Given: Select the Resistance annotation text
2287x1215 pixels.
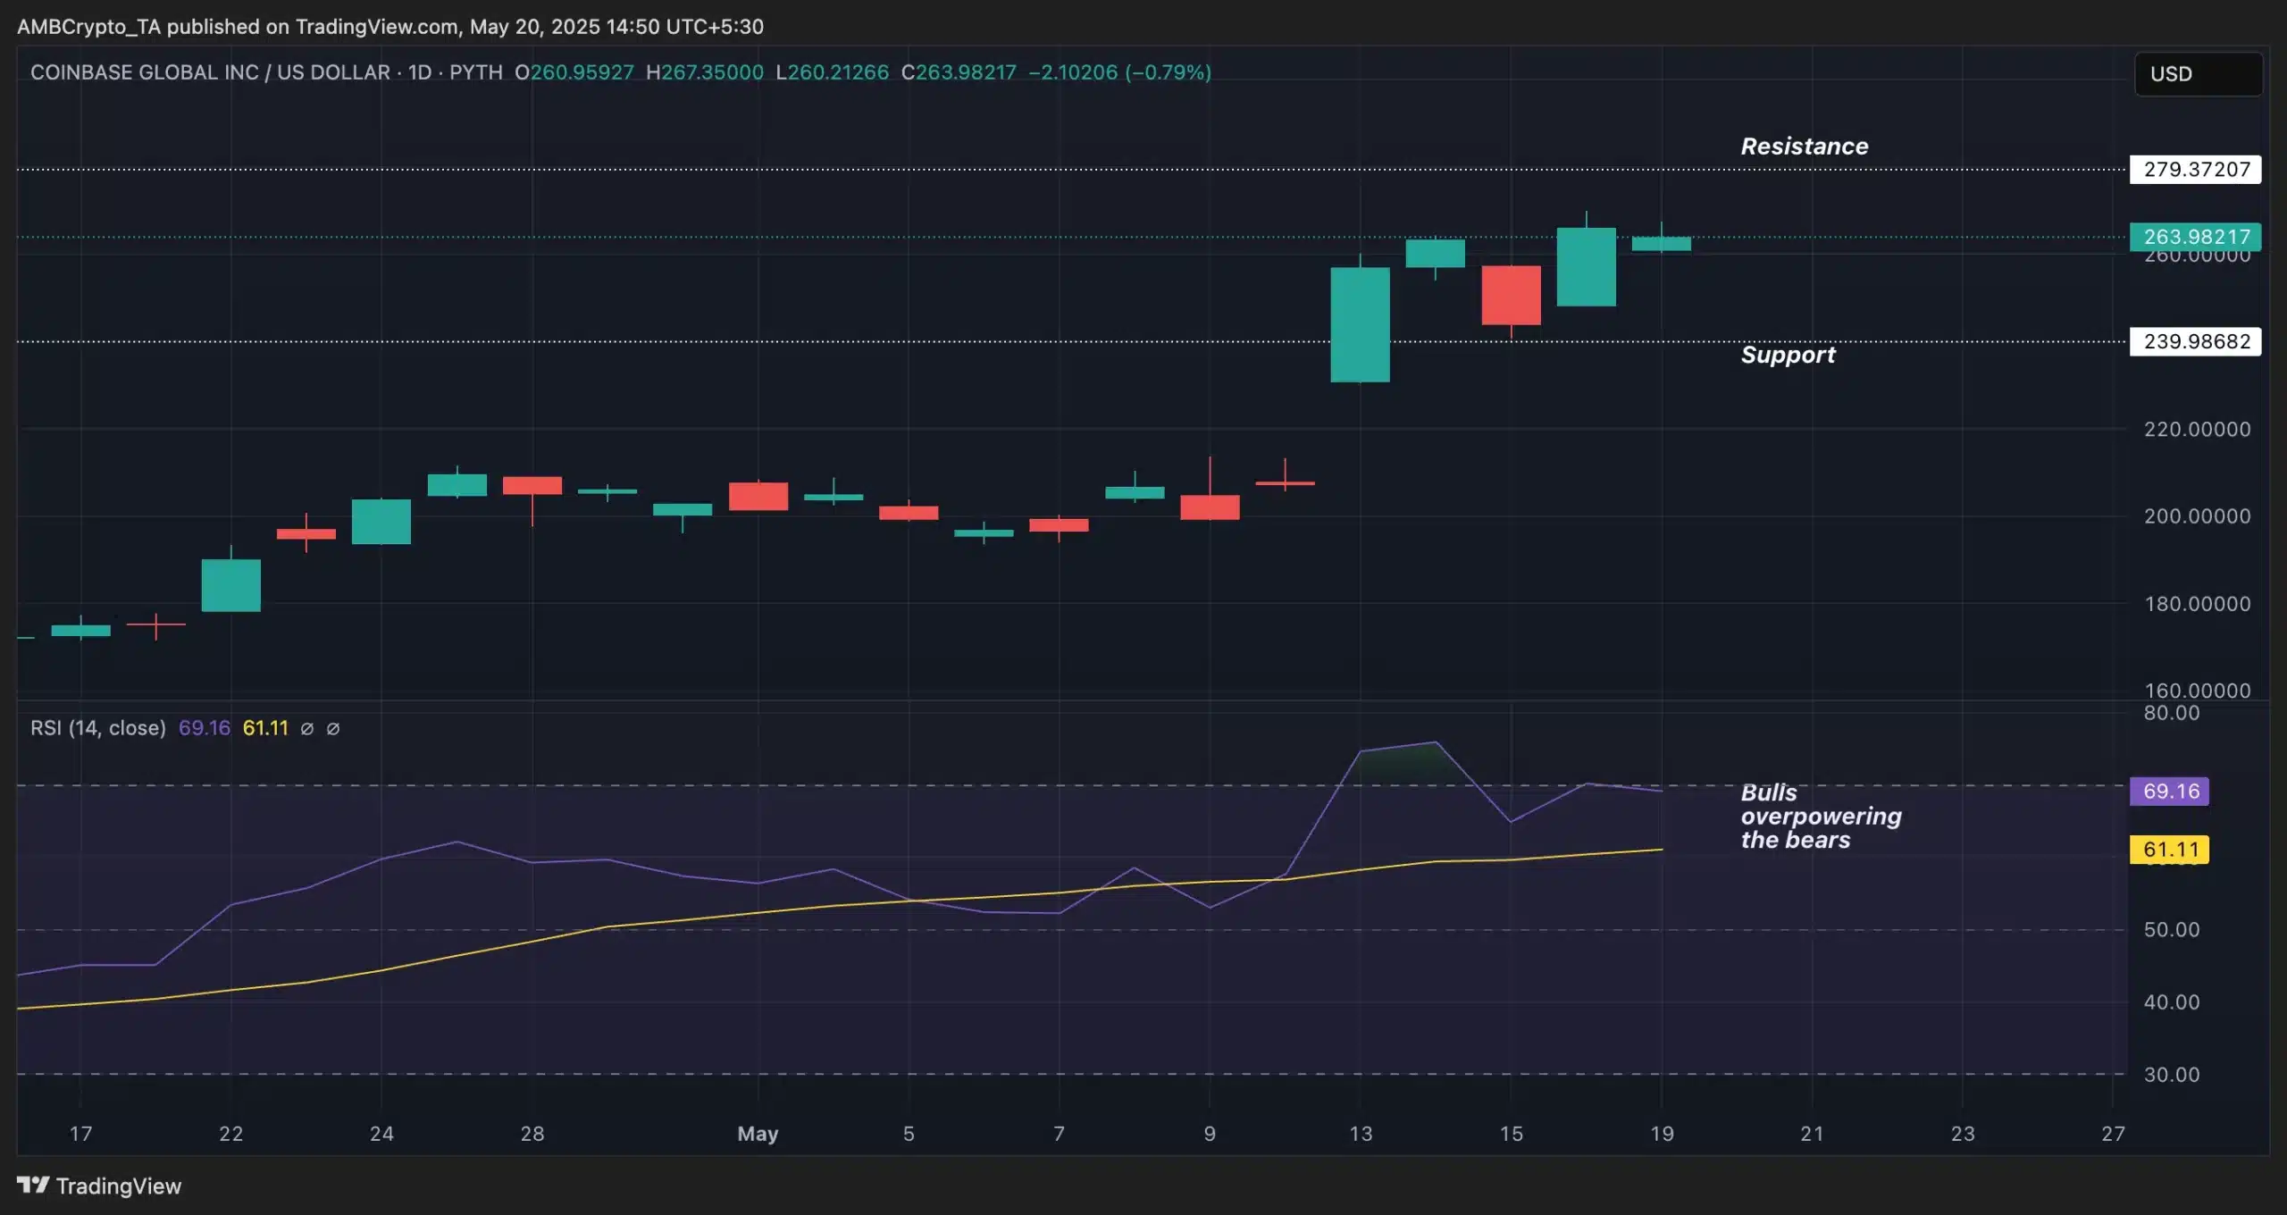Looking at the screenshot, I should tap(1805, 147).
